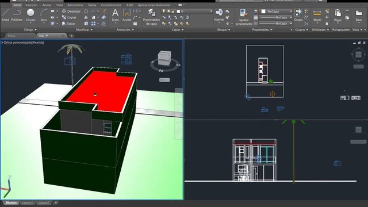Open the lineweight PorCapa dropdown

(291, 17)
